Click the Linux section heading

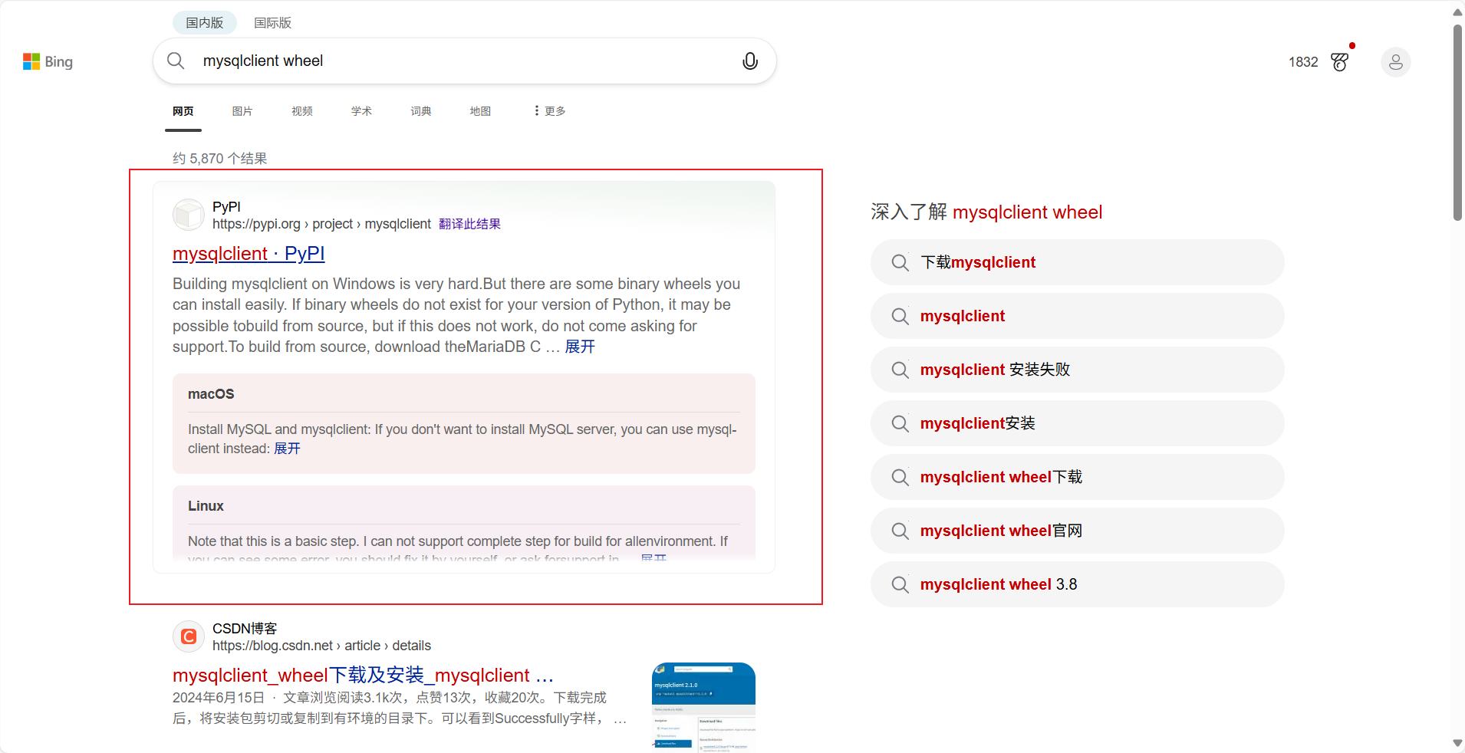(206, 506)
